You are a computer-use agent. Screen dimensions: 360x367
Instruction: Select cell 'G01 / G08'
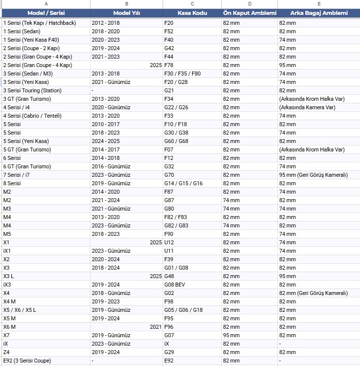point(192,268)
